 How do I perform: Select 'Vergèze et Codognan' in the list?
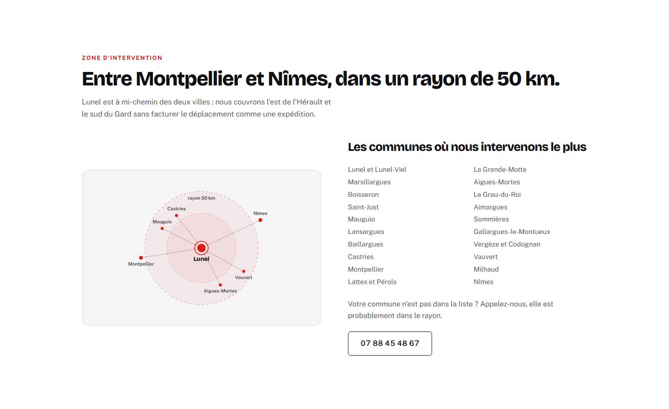tap(507, 244)
